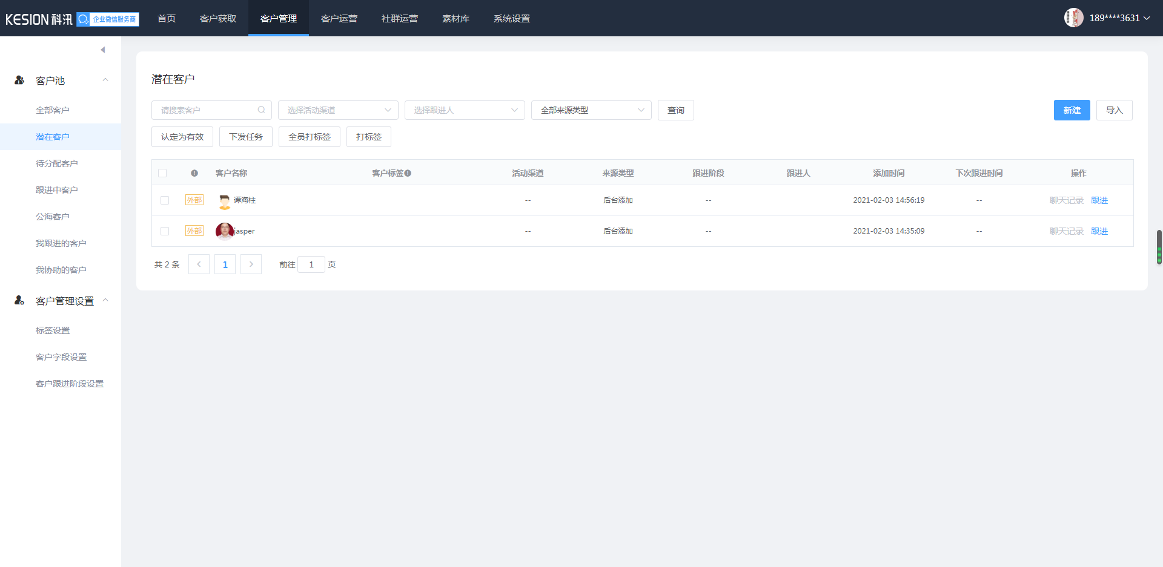Check the box for customer 谭海柱
The width and height of the screenshot is (1163, 567).
point(165,200)
